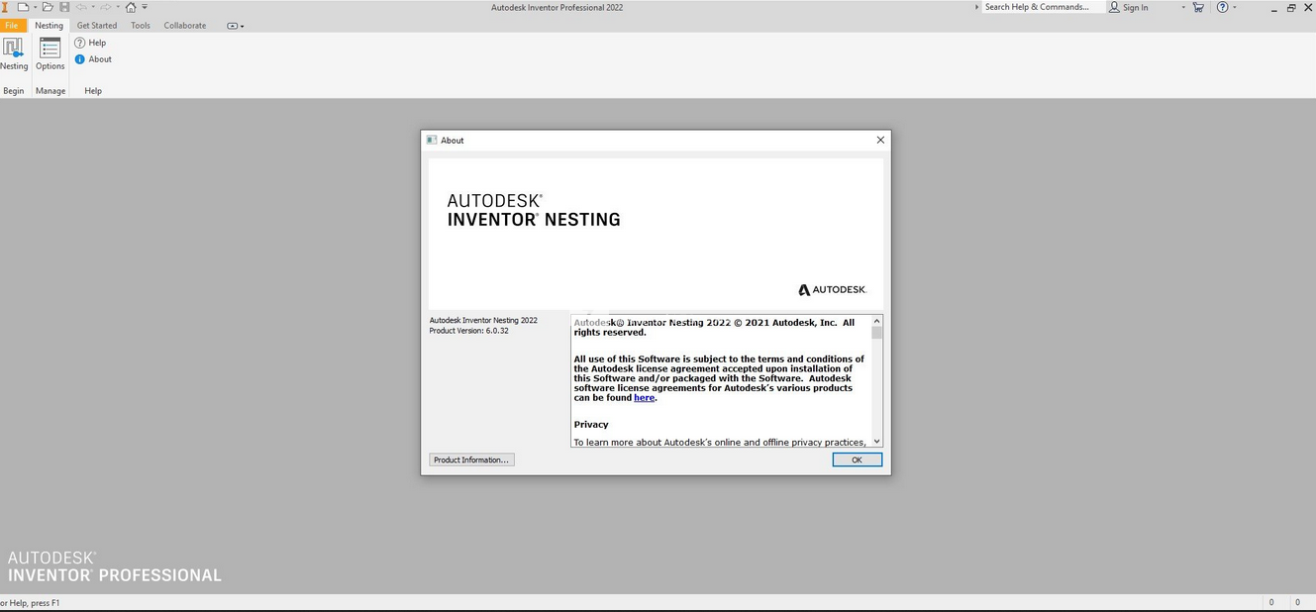Switch to the Get Started tab

click(x=97, y=26)
